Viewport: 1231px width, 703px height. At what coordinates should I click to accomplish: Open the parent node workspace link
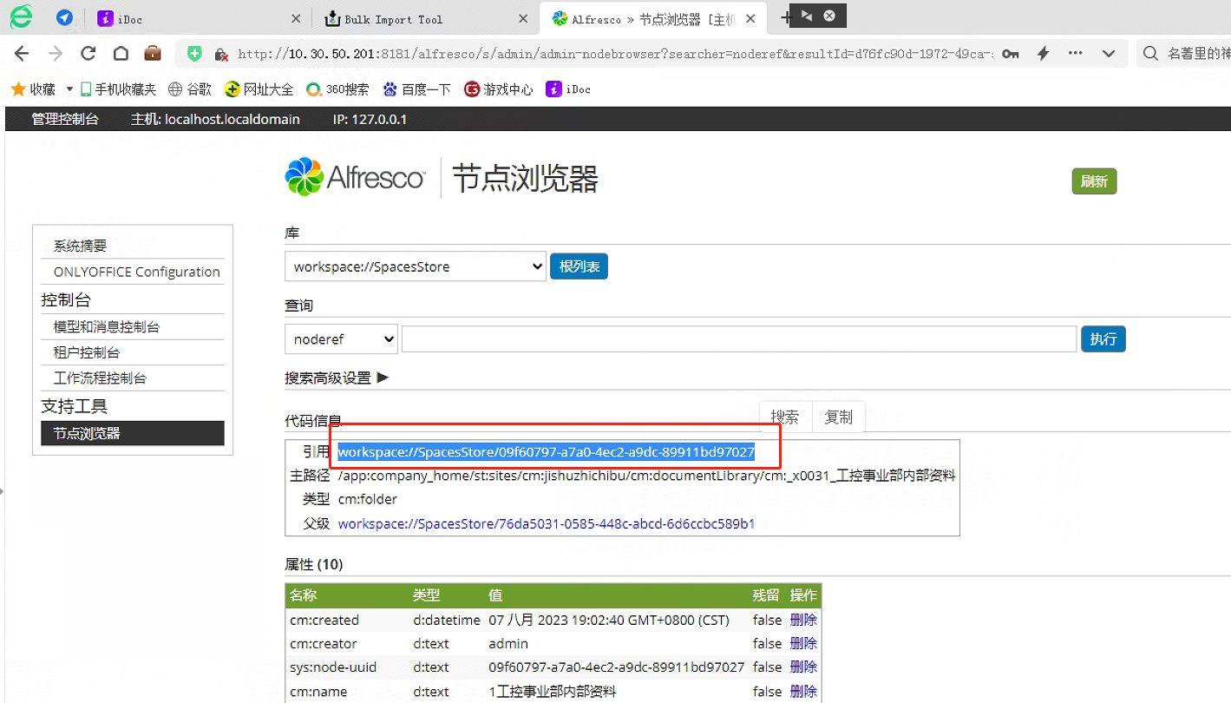546,523
